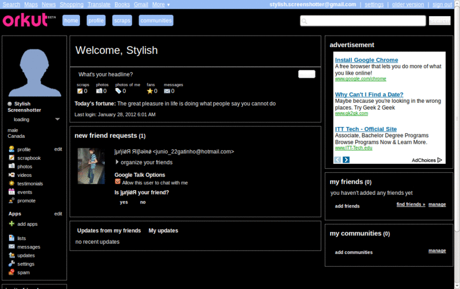Open the More menu in top bar
Image resolution: width=460 pixels, height=289 pixels.
point(161,5)
